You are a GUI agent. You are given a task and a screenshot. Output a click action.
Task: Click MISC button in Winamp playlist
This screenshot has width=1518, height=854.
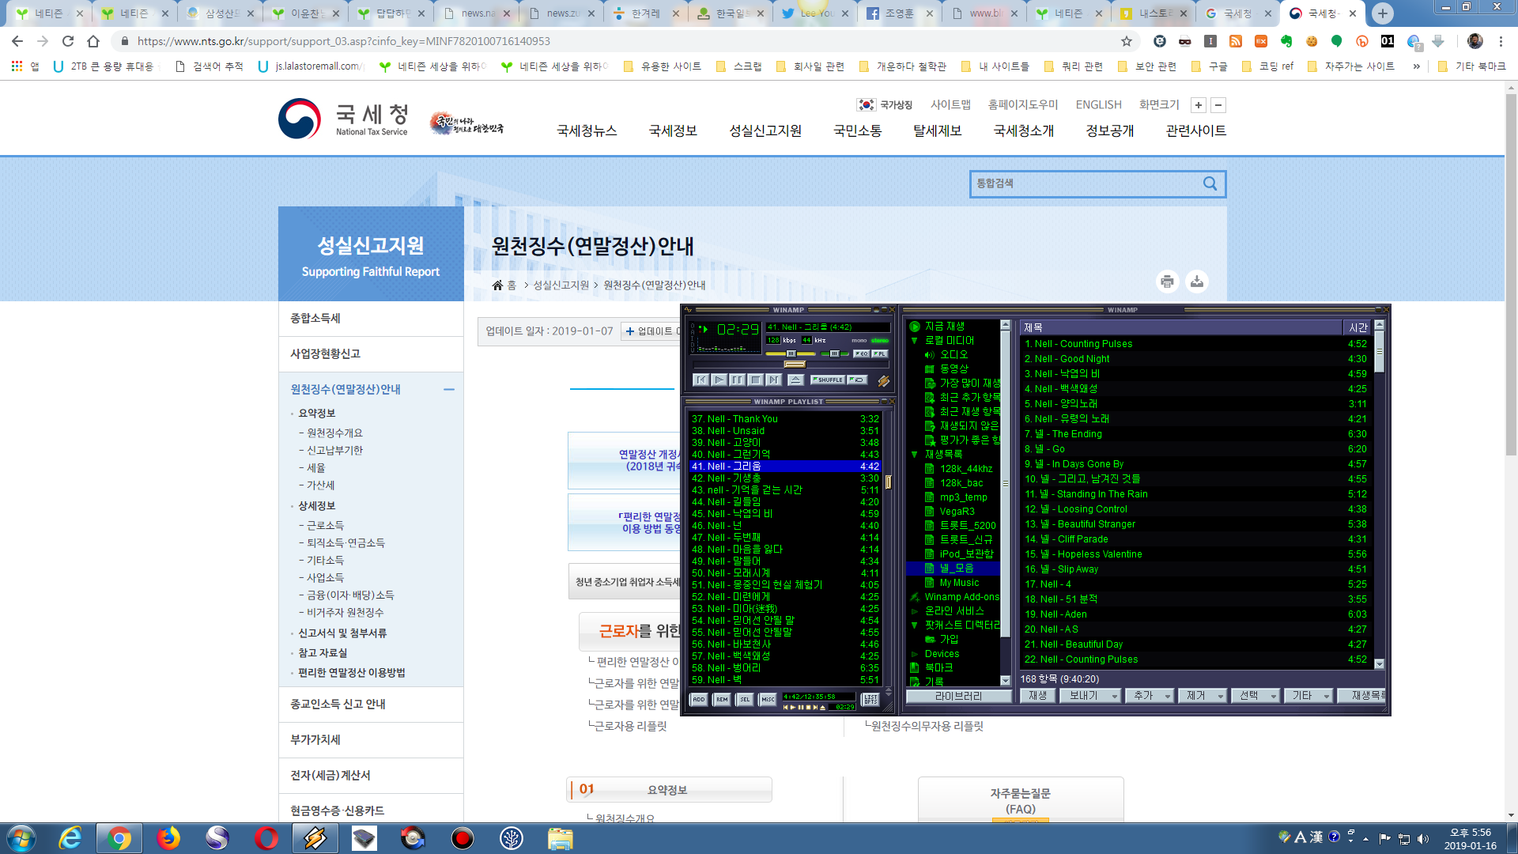tap(768, 699)
